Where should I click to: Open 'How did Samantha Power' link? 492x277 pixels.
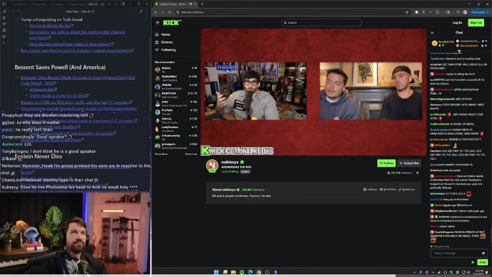pyautogui.click(x=70, y=44)
